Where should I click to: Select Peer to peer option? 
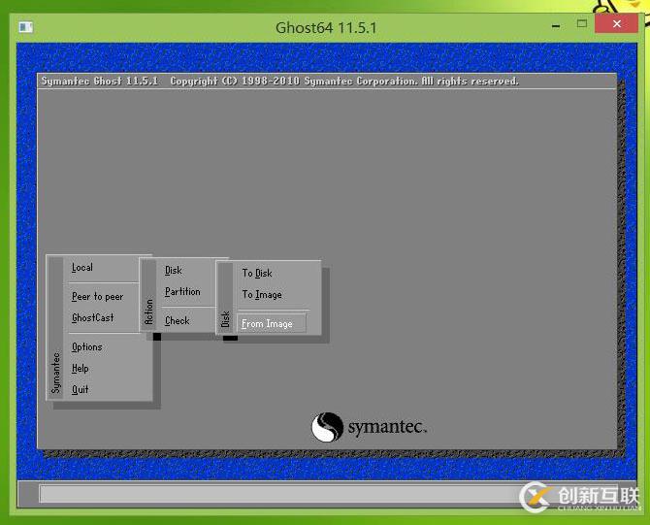97,297
